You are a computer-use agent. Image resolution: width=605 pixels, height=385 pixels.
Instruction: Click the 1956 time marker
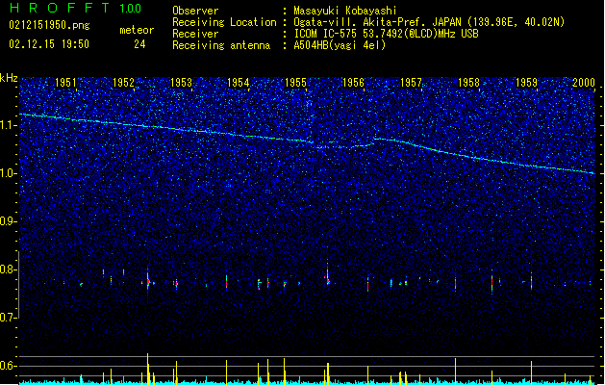click(353, 83)
